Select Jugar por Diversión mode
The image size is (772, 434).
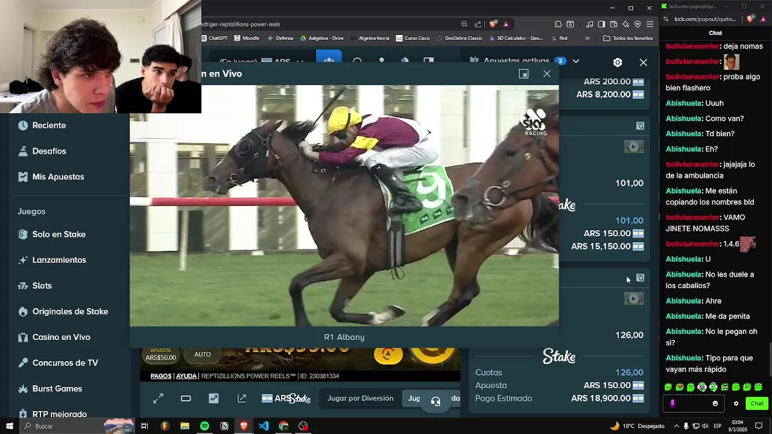[x=360, y=398]
